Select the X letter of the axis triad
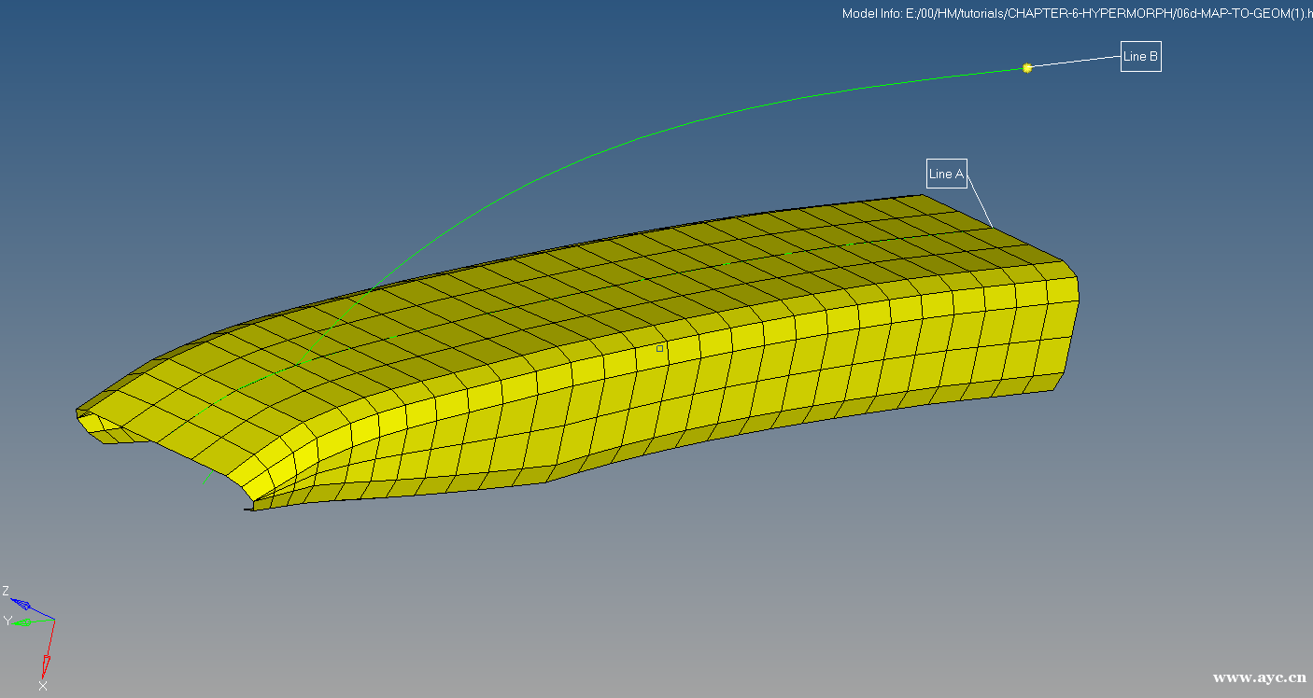This screenshot has width=1313, height=698. (x=43, y=686)
